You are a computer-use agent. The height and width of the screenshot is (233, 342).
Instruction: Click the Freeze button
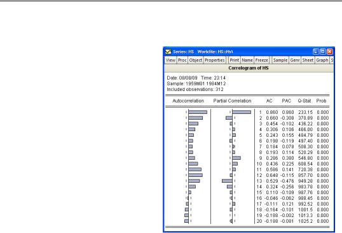pyautogui.click(x=261, y=60)
